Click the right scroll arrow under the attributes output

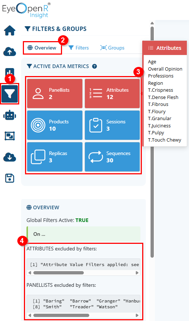pyautogui.click(x=137, y=273)
